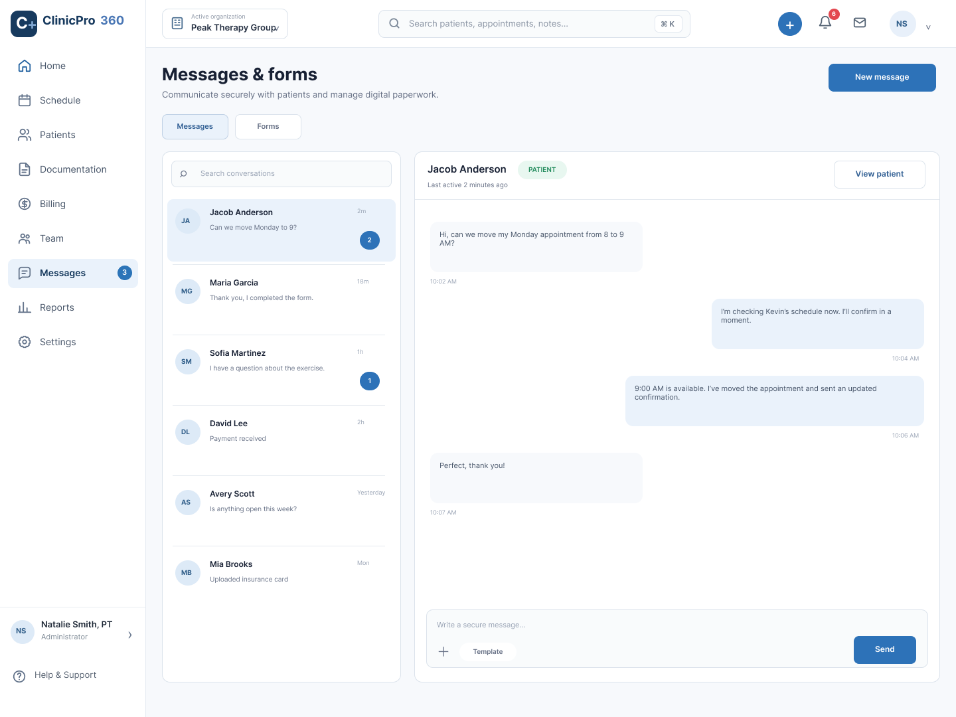Open the Home page icon
The width and height of the screenshot is (956, 717).
click(x=25, y=66)
